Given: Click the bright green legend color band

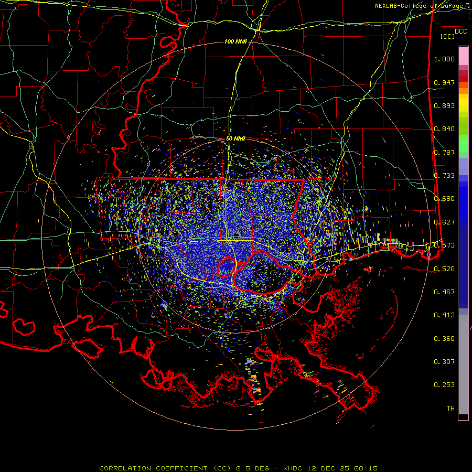Looking at the screenshot, I should (463, 143).
